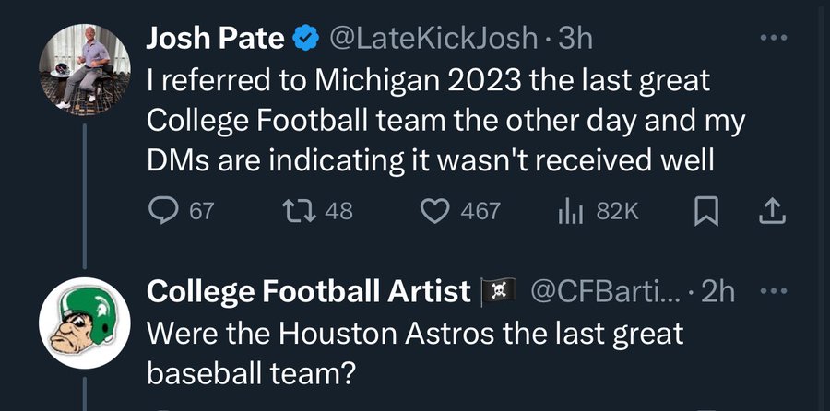This screenshot has height=411, width=830.
Task: Click the 3h timestamp on Josh Pate's tweet
Action: coord(579,38)
